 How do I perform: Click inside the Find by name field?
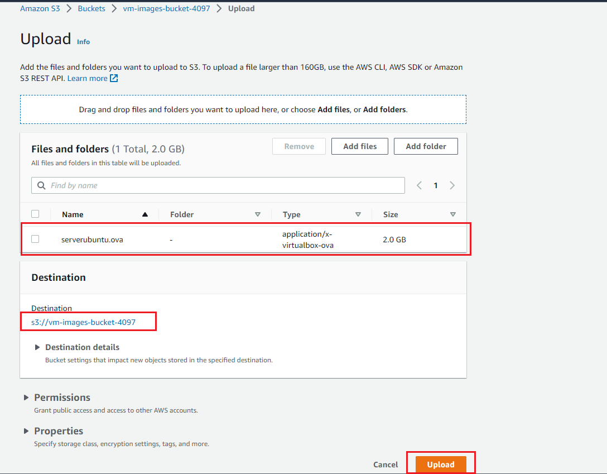[x=167, y=185]
